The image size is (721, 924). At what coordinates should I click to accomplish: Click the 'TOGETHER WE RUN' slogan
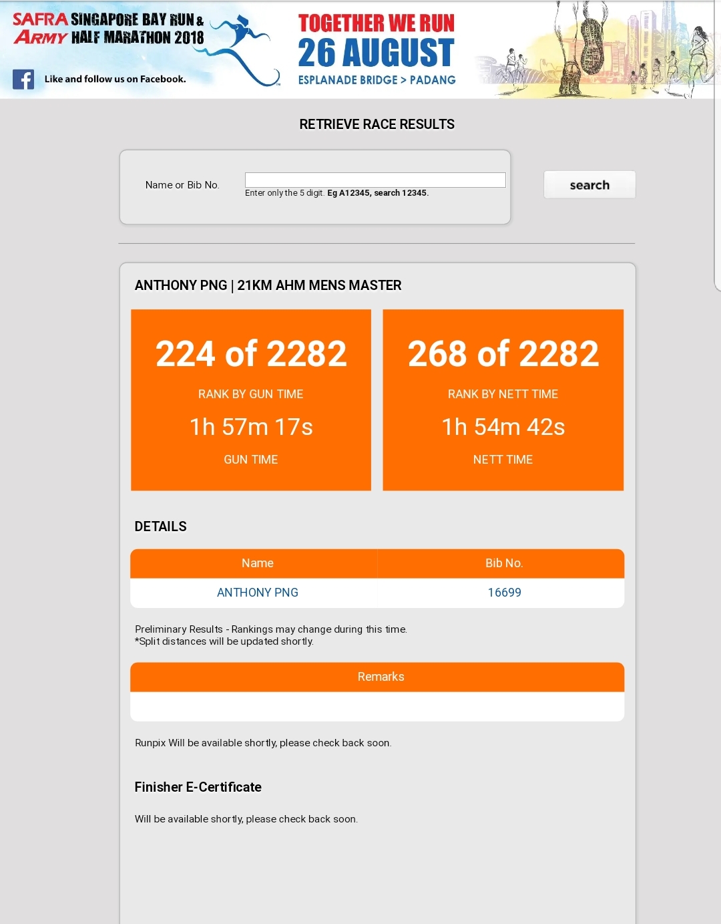[x=376, y=23]
